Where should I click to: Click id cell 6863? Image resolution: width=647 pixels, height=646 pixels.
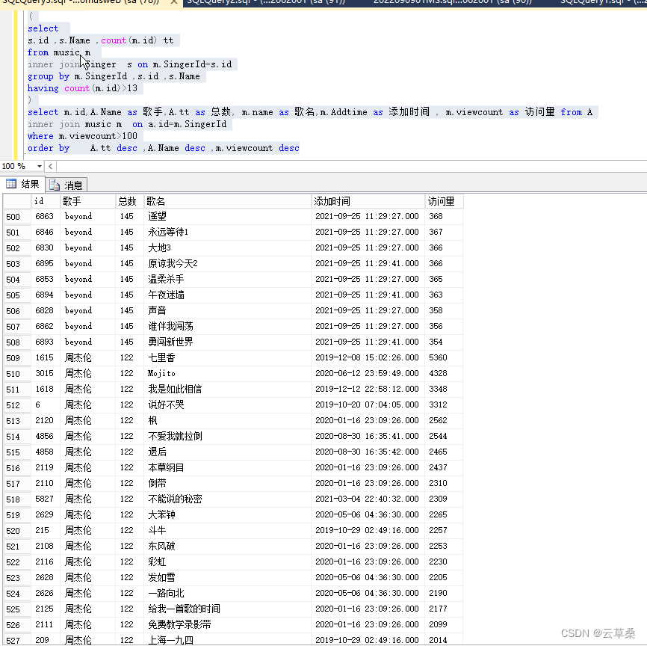pos(46,216)
